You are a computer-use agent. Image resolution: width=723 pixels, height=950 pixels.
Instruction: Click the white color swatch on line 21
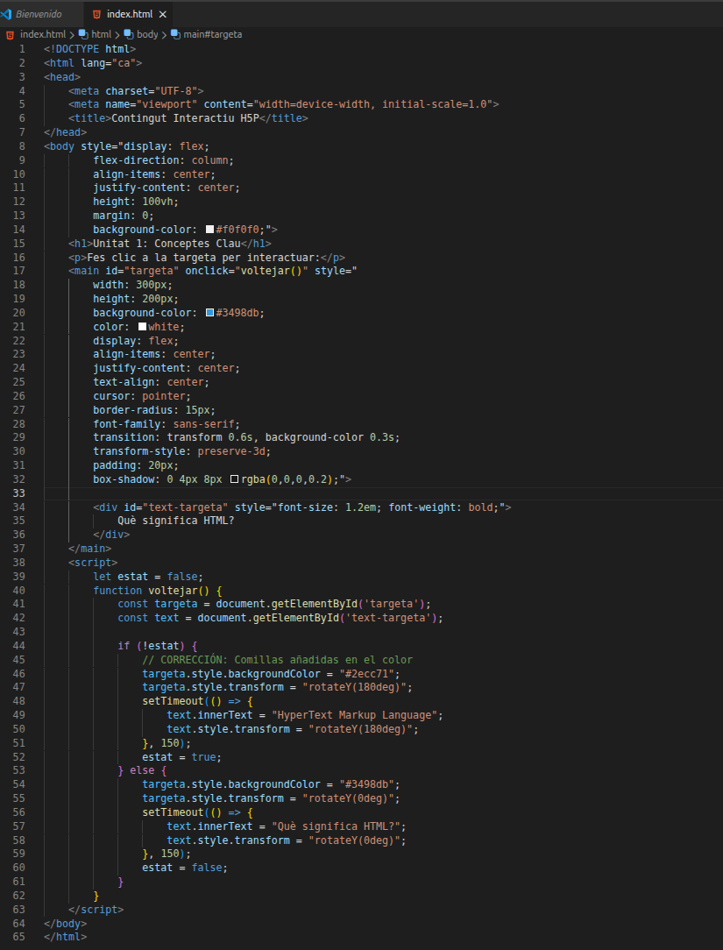[x=142, y=327]
